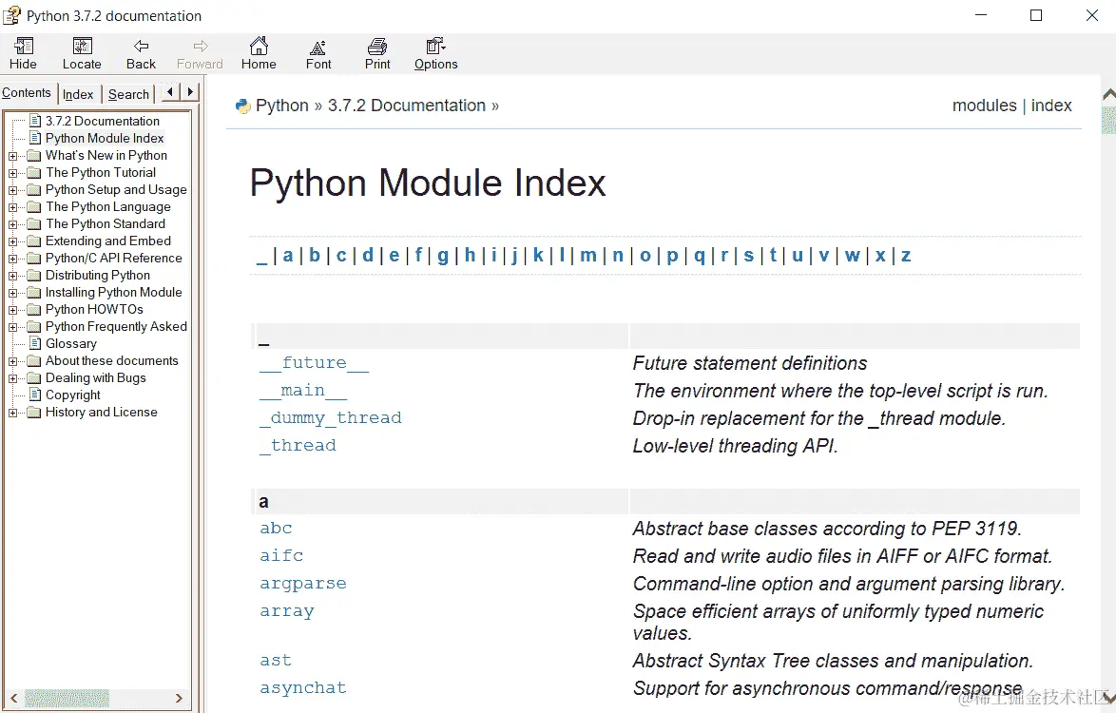Open the index link at top right

1051,106
